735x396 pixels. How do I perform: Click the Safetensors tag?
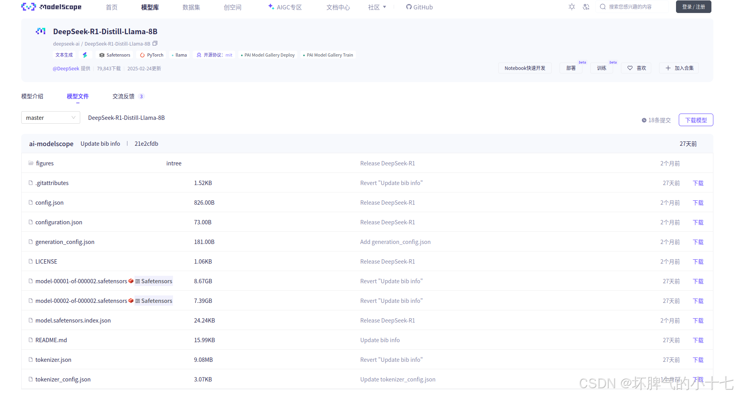[x=114, y=55]
